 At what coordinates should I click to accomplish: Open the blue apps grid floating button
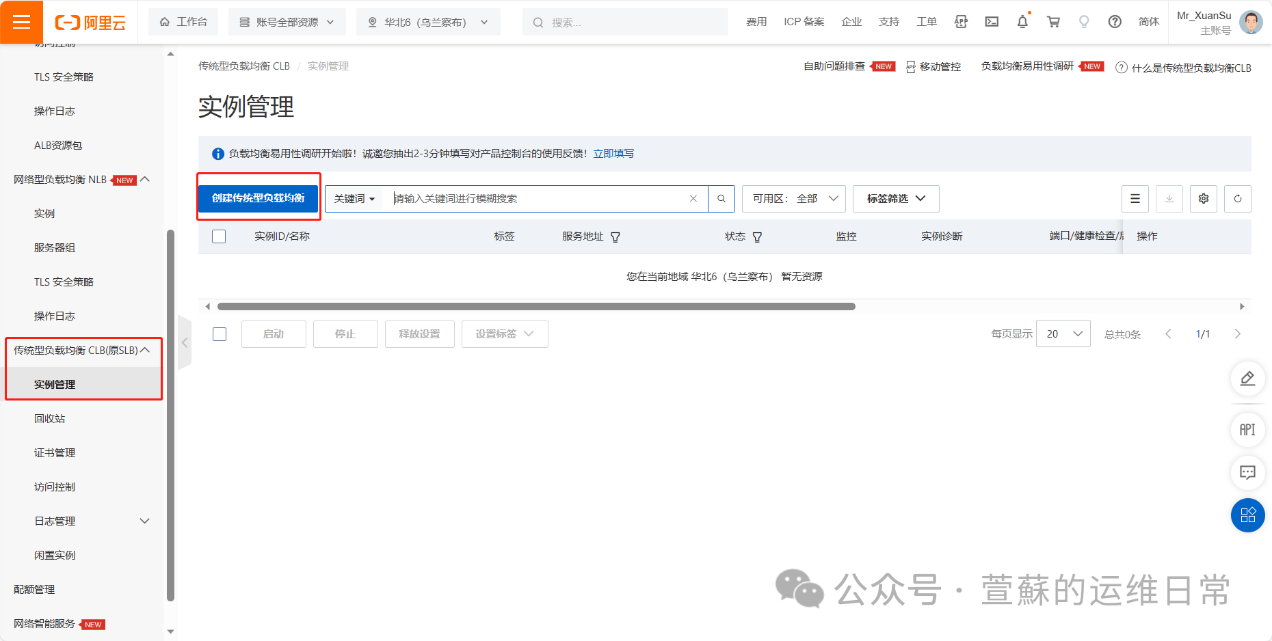1248,515
